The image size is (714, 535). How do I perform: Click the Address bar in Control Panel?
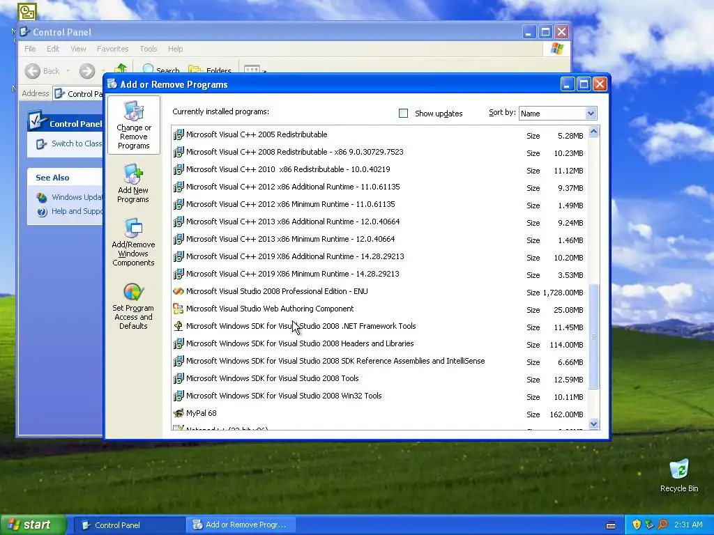(77, 94)
